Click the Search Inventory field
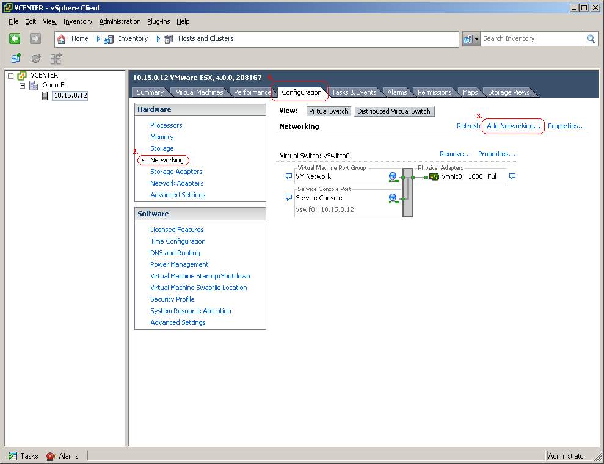Screen dimensions: 604x464 click(x=531, y=38)
